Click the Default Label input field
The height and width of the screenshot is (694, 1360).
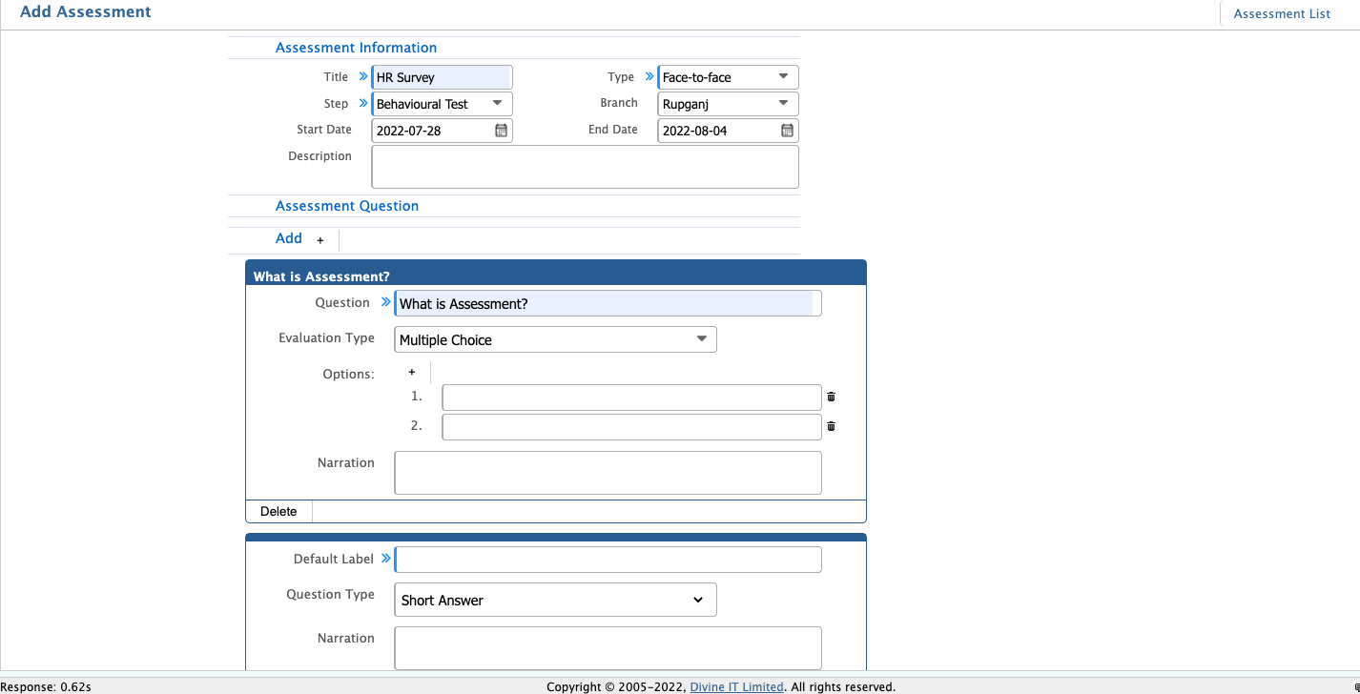(608, 560)
